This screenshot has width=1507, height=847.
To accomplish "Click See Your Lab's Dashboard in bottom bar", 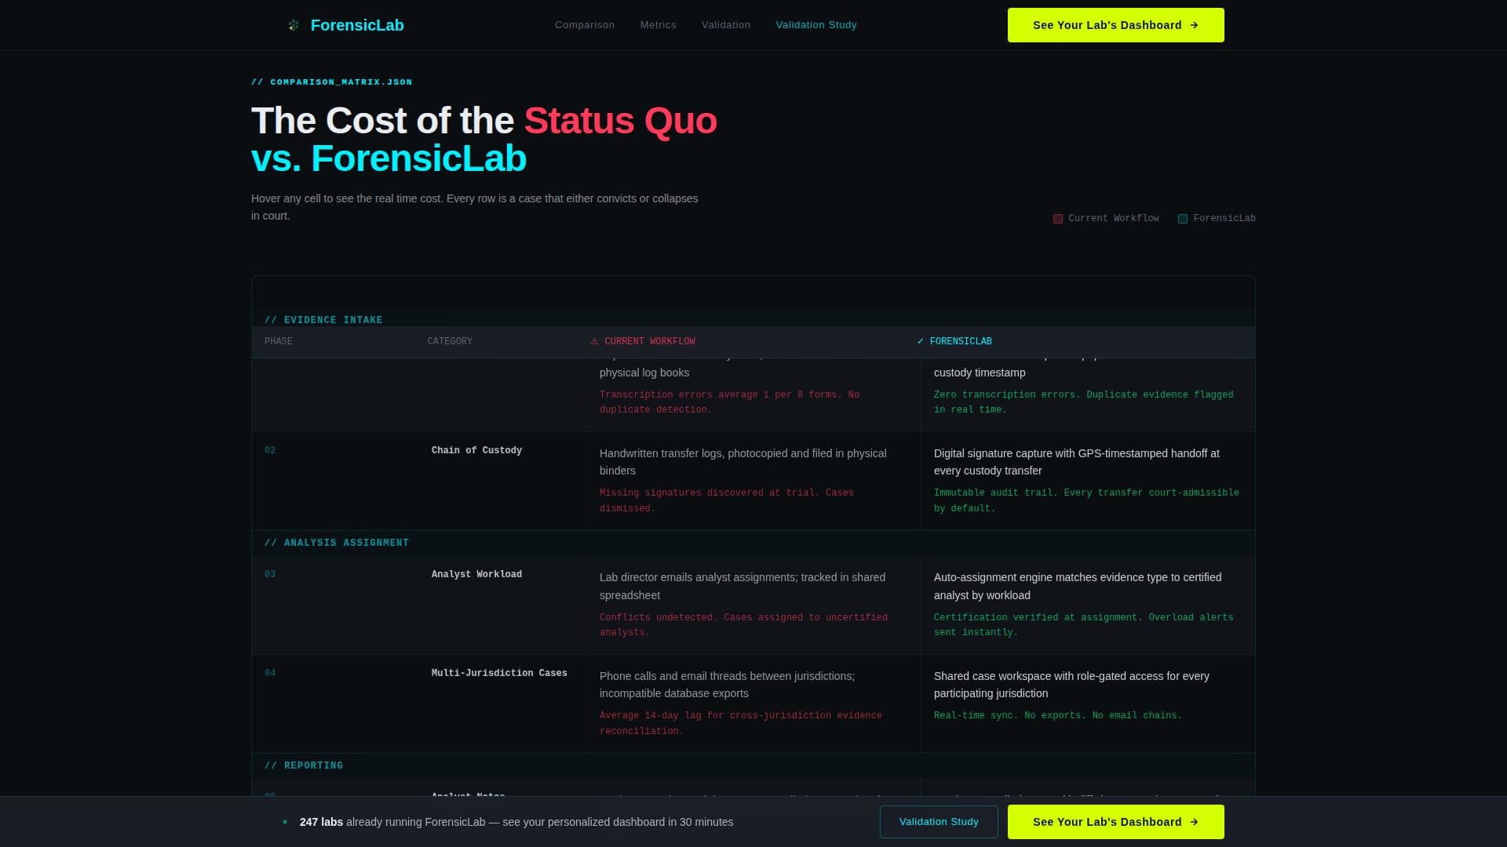I will [x=1115, y=822].
